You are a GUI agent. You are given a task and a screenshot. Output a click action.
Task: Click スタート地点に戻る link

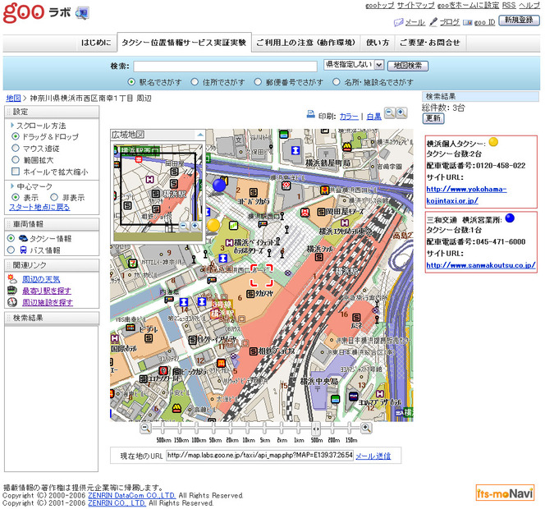pyautogui.click(x=39, y=208)
